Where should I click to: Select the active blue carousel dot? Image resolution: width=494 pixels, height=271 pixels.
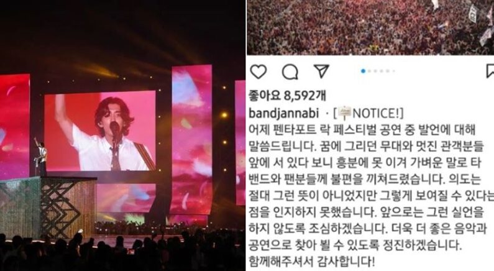pyautogui.click(x=364, y=71)
